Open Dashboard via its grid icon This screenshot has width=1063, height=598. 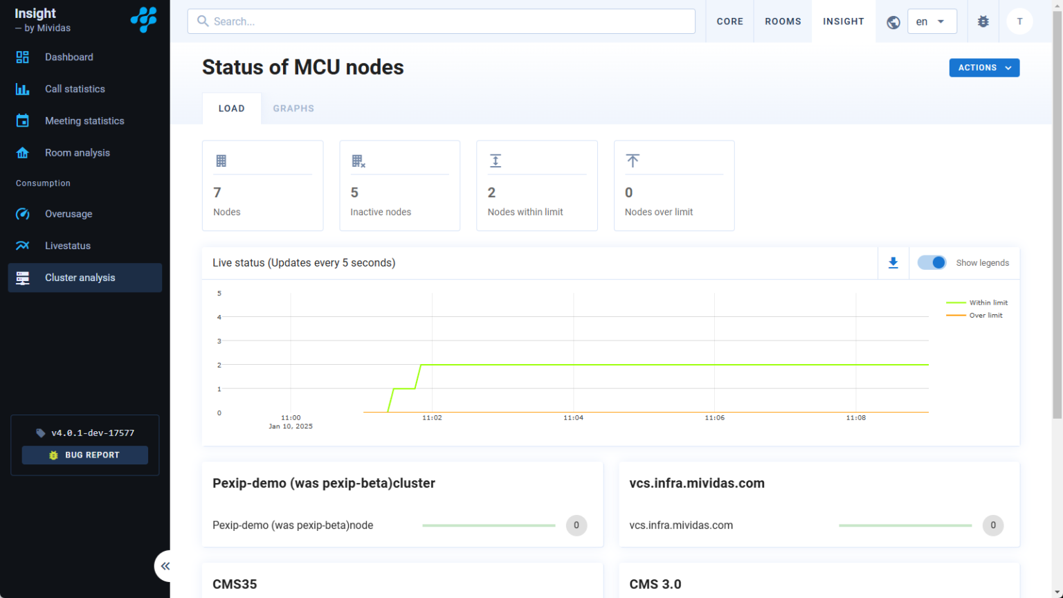(23, 57)
